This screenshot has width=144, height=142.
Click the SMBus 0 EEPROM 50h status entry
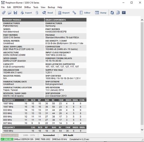[24, 139]
